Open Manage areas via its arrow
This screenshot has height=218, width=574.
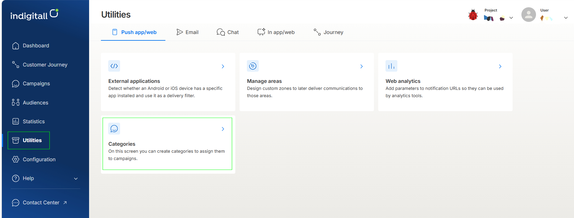[x=361, y=66]
